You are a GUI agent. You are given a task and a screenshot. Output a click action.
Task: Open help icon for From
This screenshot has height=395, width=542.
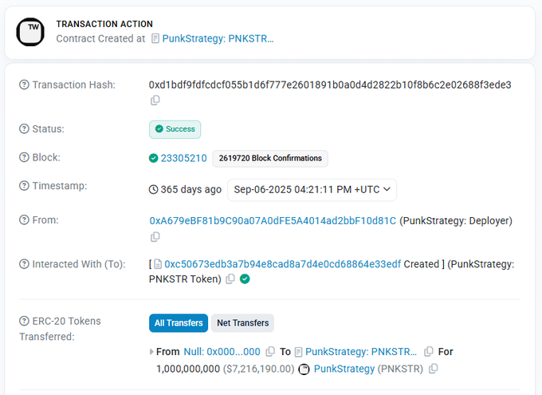tap(24, 219)
